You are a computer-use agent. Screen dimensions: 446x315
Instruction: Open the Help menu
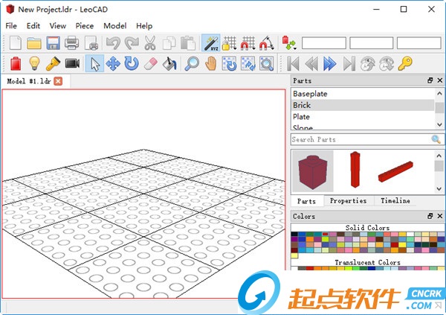click(x=144, y=26)
